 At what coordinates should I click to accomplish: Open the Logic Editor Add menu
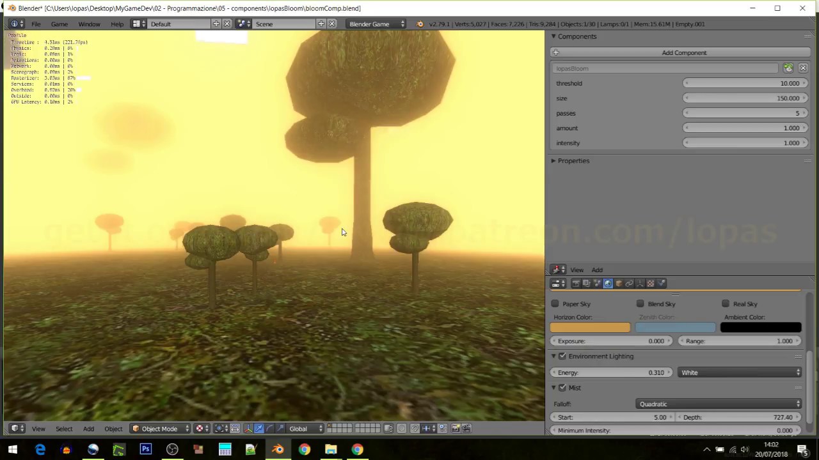pyautogui.click(x=597, y=270)
